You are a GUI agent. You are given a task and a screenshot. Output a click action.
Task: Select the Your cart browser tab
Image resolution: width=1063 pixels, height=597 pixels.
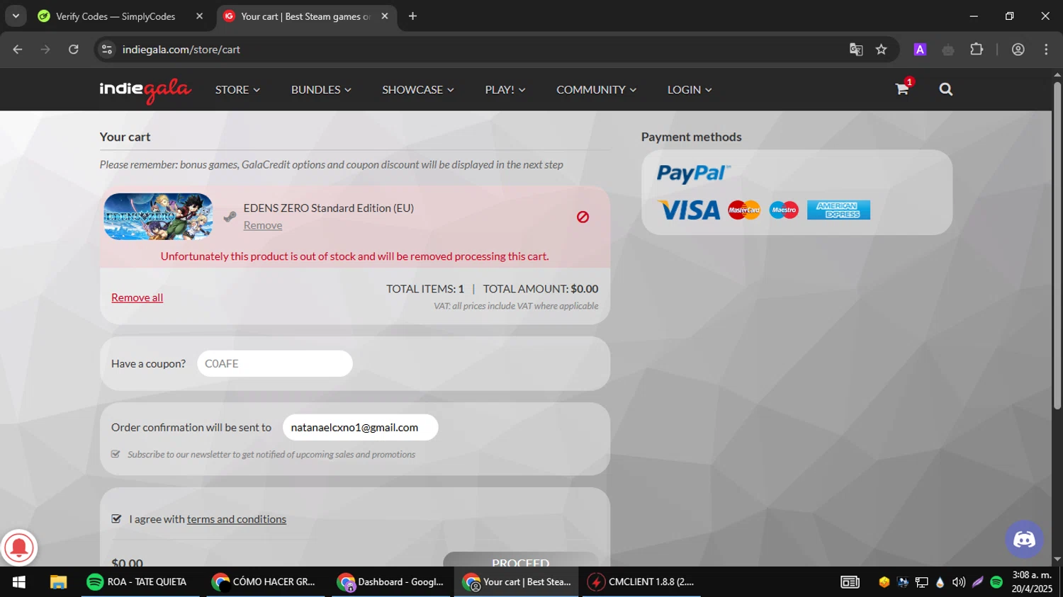[x=305, y=16]
